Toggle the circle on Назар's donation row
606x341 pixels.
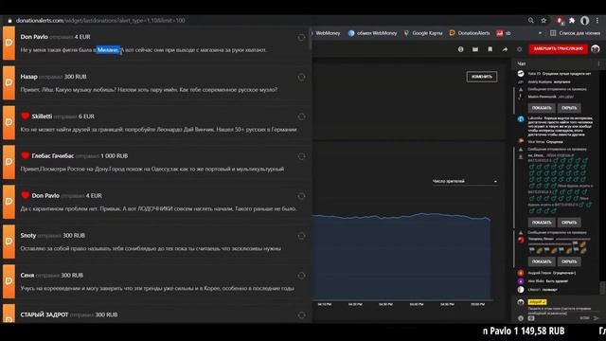click(x=301, y=78)
